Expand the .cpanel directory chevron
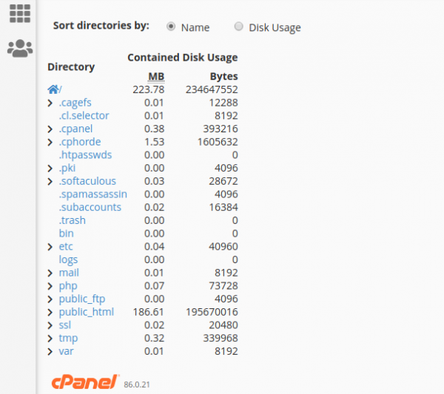This screenshot has height=394, width=444. pos(50,129)
